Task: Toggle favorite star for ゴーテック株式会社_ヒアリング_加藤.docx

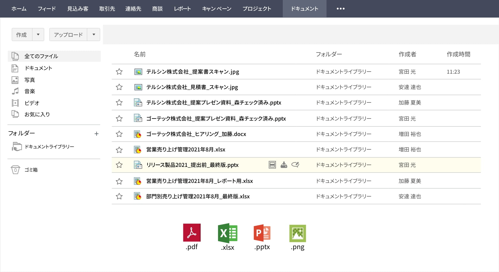Action: [x=119, y=134]
